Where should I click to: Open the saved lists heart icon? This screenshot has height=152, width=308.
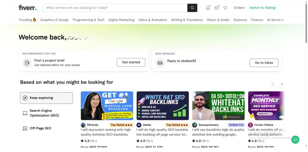pos(225,8)
